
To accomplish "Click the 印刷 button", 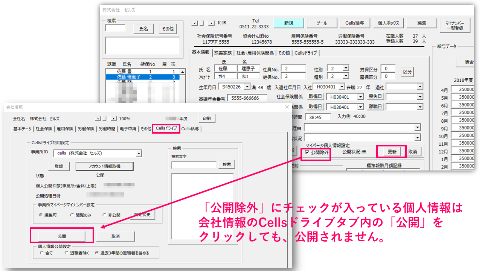I will (207, 118).
